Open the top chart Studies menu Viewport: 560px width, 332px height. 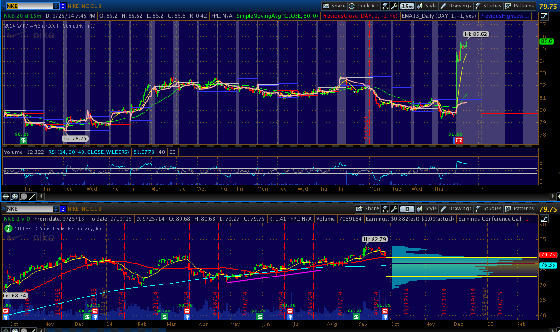click(x=488, y=6)
